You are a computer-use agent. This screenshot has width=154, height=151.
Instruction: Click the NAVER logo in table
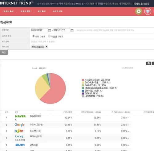point(20,116)
